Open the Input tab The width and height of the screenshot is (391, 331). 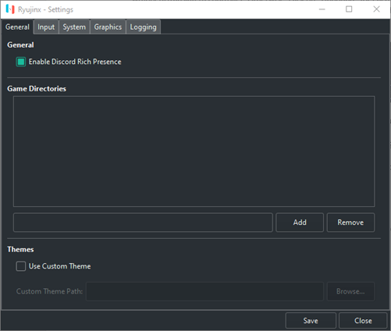(x=46, y=27)
